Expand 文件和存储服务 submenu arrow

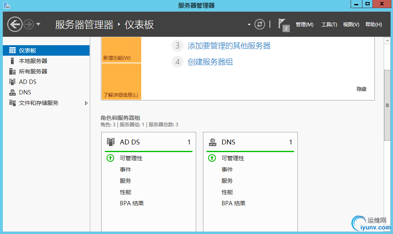[x=86, y=103]
